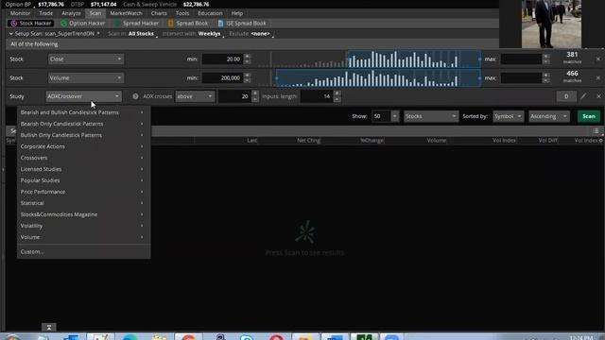Viewport: 605px width, 340px height.
Task: Collapse the Setup Scan section arrow
Action: [x=10, y=34]
